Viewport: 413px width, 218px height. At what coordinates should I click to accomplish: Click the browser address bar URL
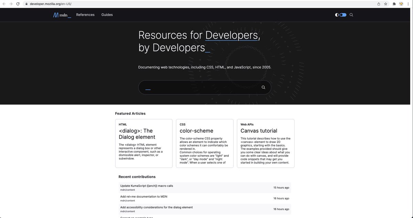[x=51, y=4]
